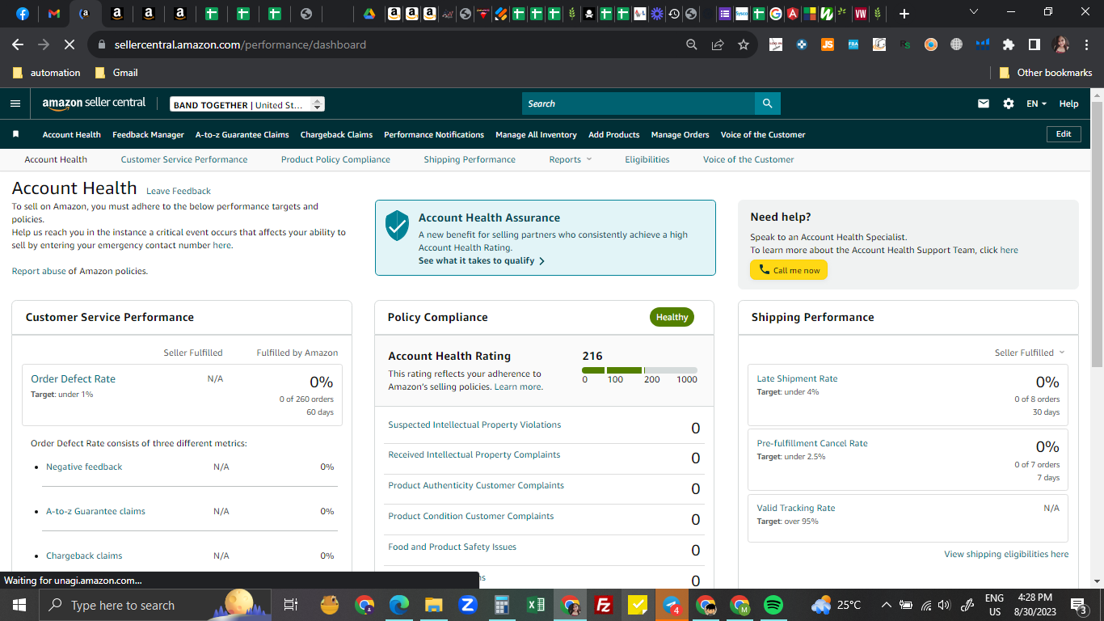Toggle the Chrome side panel
This screenshot has width=1104, height=621.
pyautogui.click(x=1034, y=44)
